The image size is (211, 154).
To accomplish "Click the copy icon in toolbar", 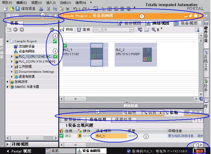I will coord(55,9).
